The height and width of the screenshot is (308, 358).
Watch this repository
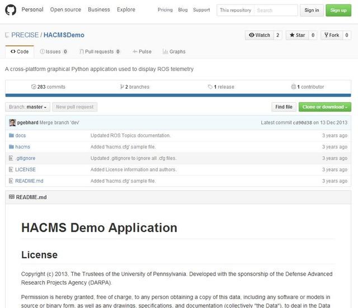tap(260, 35)
